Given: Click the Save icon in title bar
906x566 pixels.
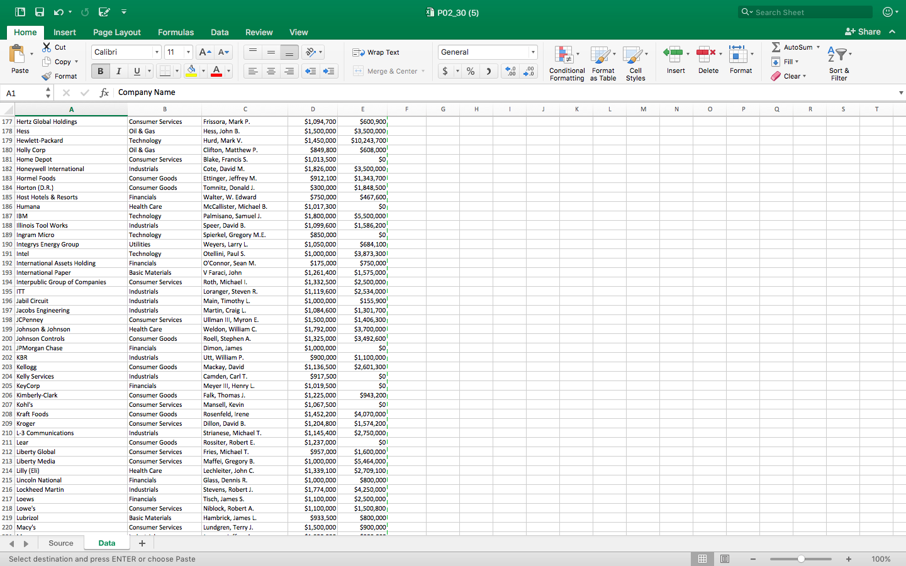Looking at the screenshot, I should [40, 12].
